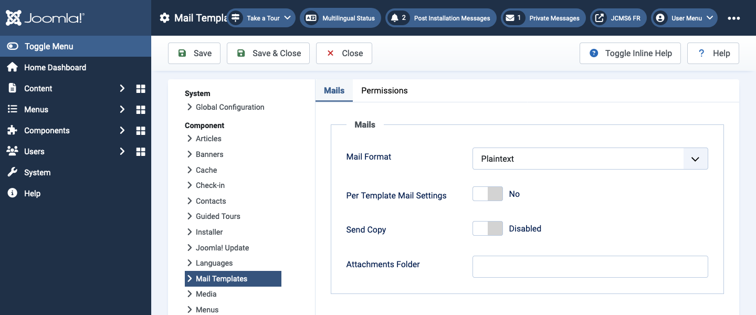Click Save & Close
Viewport: 756px width, 315px height.
(268, 53)
